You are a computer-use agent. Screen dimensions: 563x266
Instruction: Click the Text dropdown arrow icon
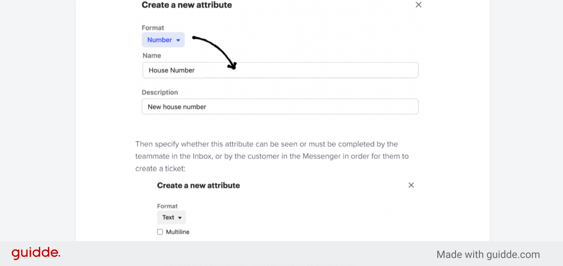click(x=179, y=217)
